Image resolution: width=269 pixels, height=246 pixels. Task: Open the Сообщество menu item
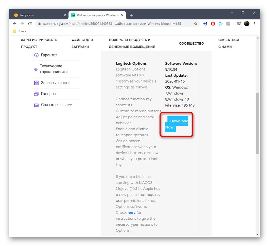[191, 43]
